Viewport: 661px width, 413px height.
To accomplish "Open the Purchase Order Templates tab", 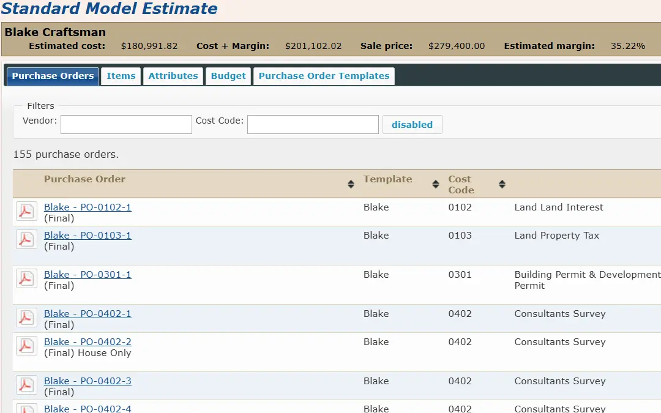I will tap(324, 76).
